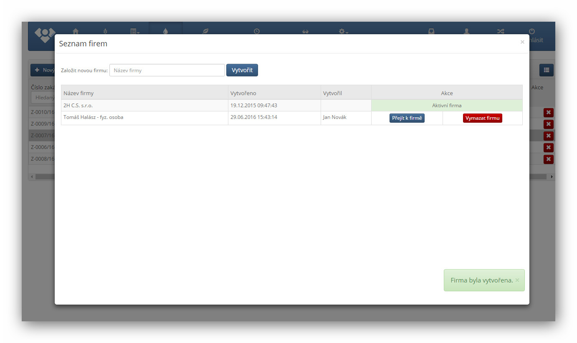577x343 pixels.
Task: Click the water drop icon in the navbar
Action: point(166,31)
